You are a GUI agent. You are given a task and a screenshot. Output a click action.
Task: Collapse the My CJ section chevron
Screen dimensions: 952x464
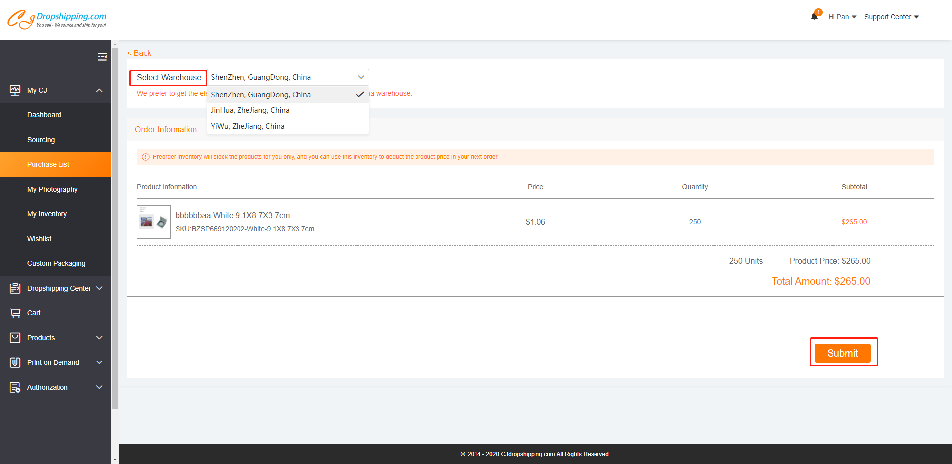point(99,90)
